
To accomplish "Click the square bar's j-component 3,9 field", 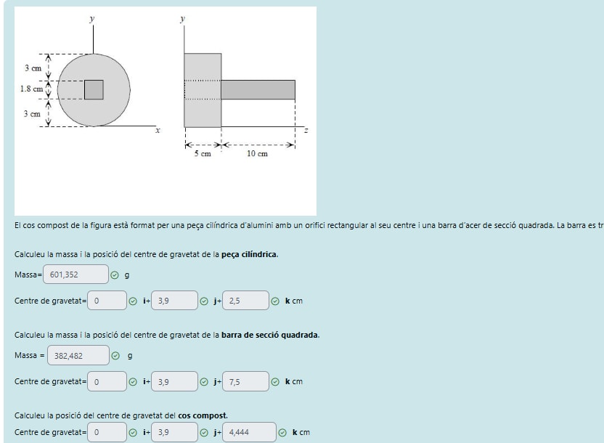I will [x=174, y=381].
